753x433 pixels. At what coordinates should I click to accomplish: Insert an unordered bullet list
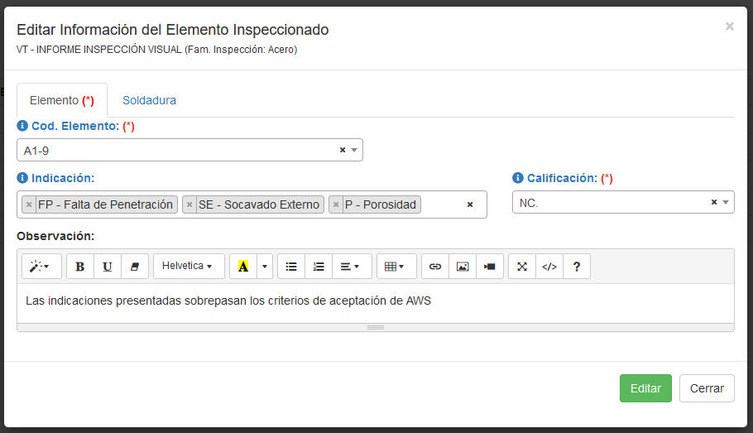pos(291,267)
